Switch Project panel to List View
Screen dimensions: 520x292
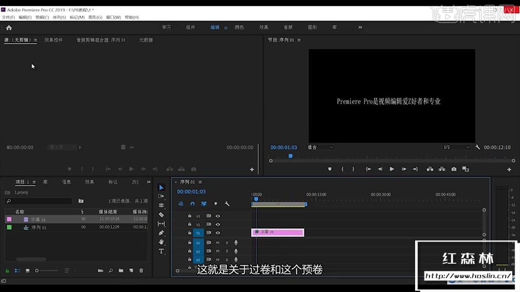[17, 270]
